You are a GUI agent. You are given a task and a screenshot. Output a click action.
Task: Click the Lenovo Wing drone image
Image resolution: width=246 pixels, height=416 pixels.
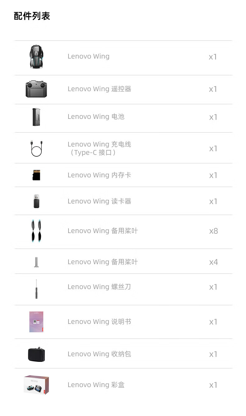[x=36, y=57]
